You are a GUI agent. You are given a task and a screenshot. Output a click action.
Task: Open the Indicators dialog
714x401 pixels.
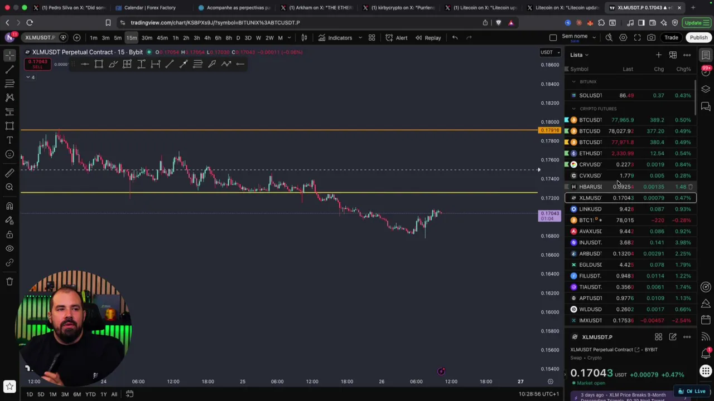(x=335, y=38)
